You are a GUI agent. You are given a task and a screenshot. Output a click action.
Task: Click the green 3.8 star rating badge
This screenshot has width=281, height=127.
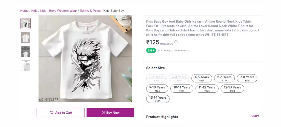151,50
